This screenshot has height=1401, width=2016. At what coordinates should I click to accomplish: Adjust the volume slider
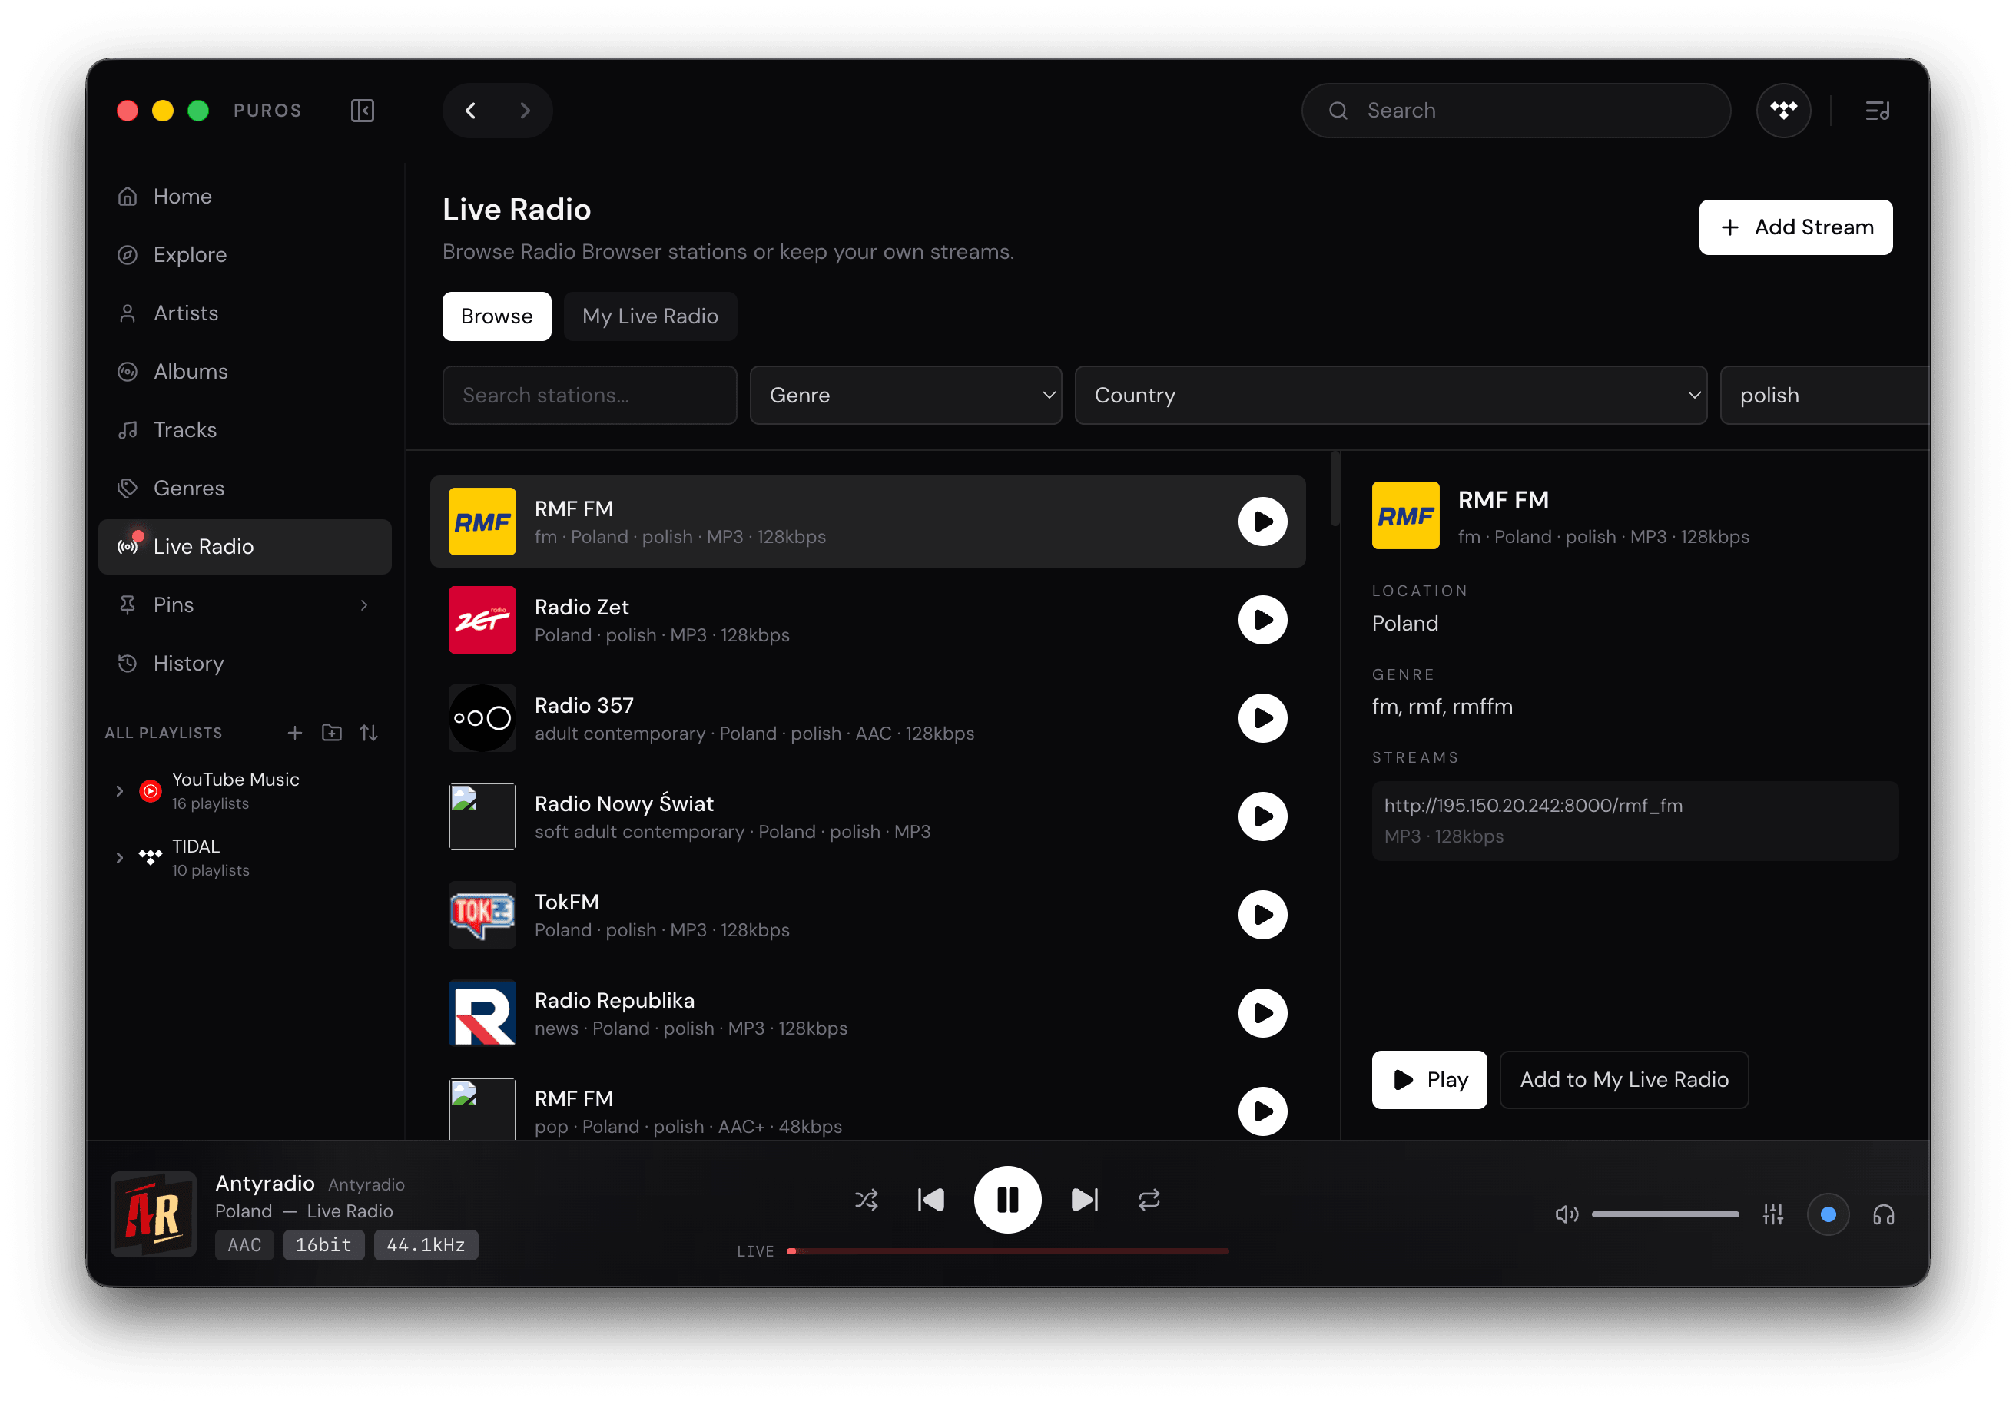coord(1665,1215)
